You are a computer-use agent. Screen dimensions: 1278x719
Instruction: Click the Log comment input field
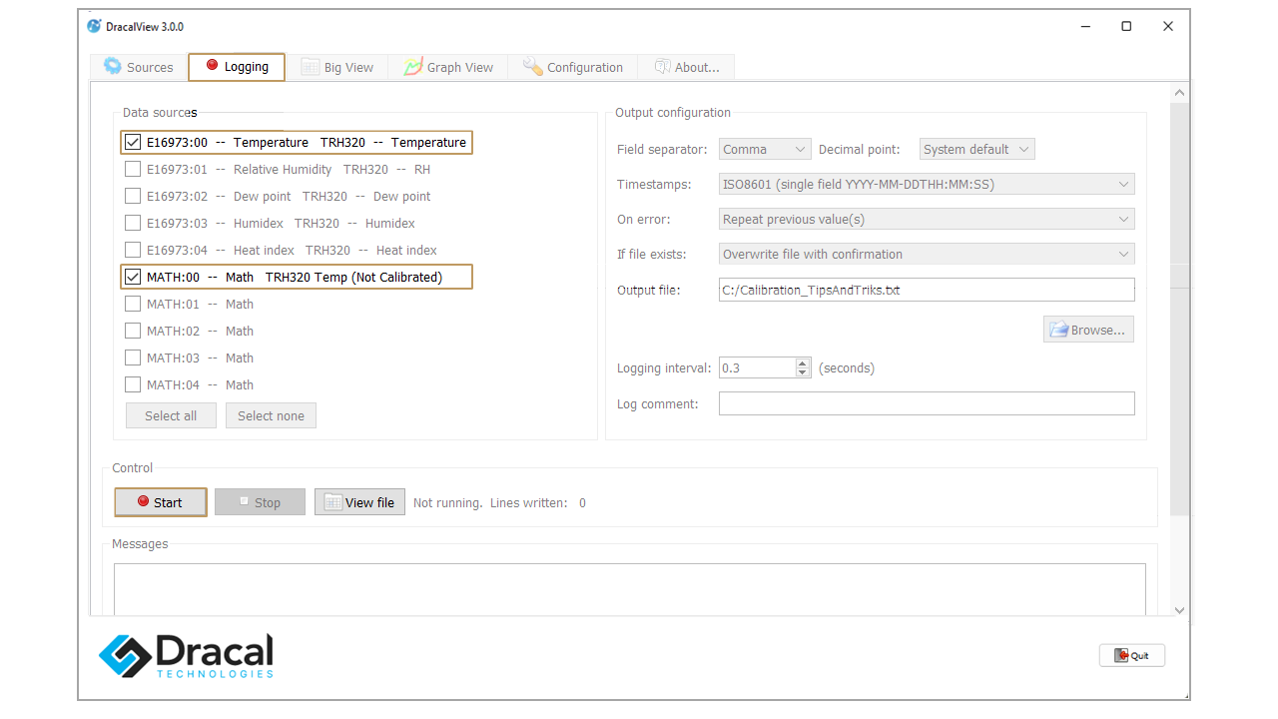point(927,403)
